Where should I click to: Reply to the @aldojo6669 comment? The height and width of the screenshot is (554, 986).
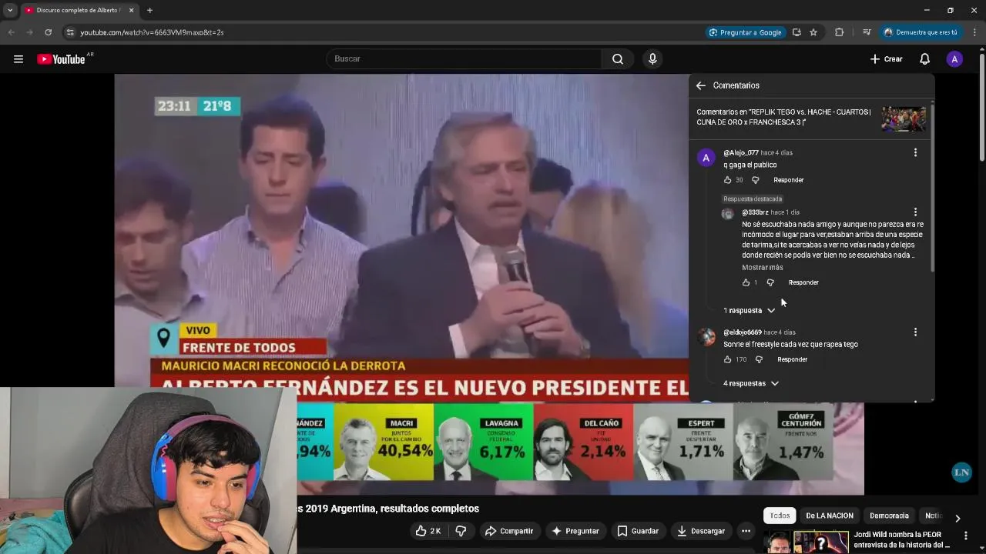792,359
